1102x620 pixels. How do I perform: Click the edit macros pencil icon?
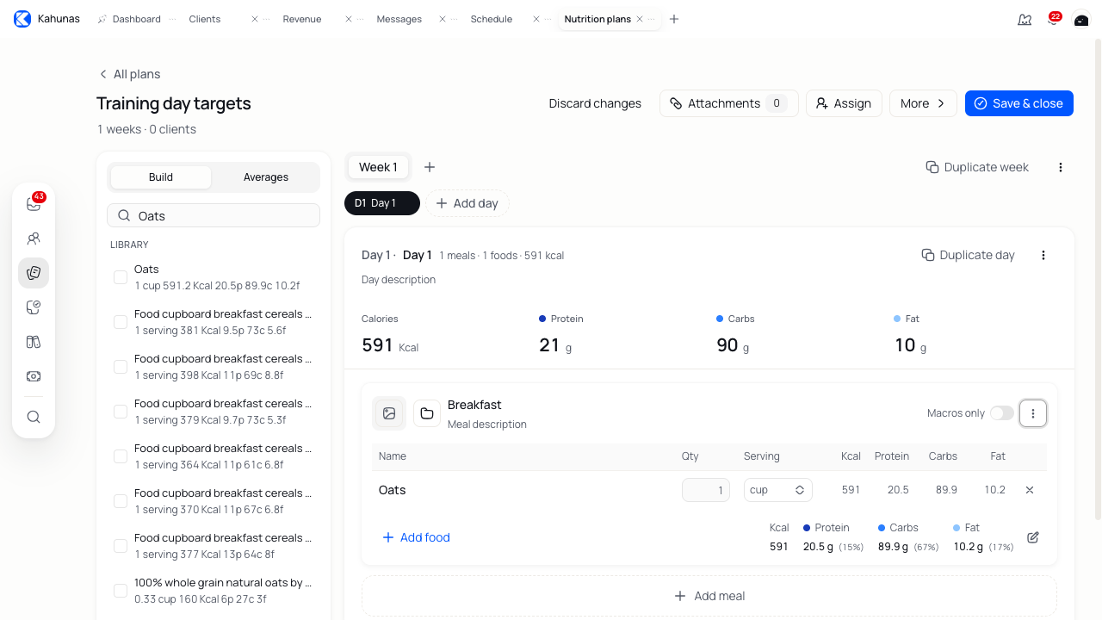click(1033, 537)
